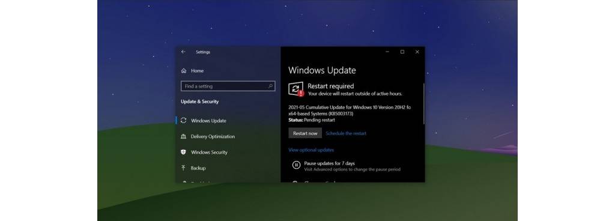Open the Schedule the restart link

[346, 133]
